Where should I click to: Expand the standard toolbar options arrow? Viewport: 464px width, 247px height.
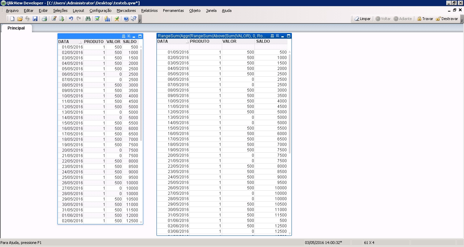click(x=140, y=19)
